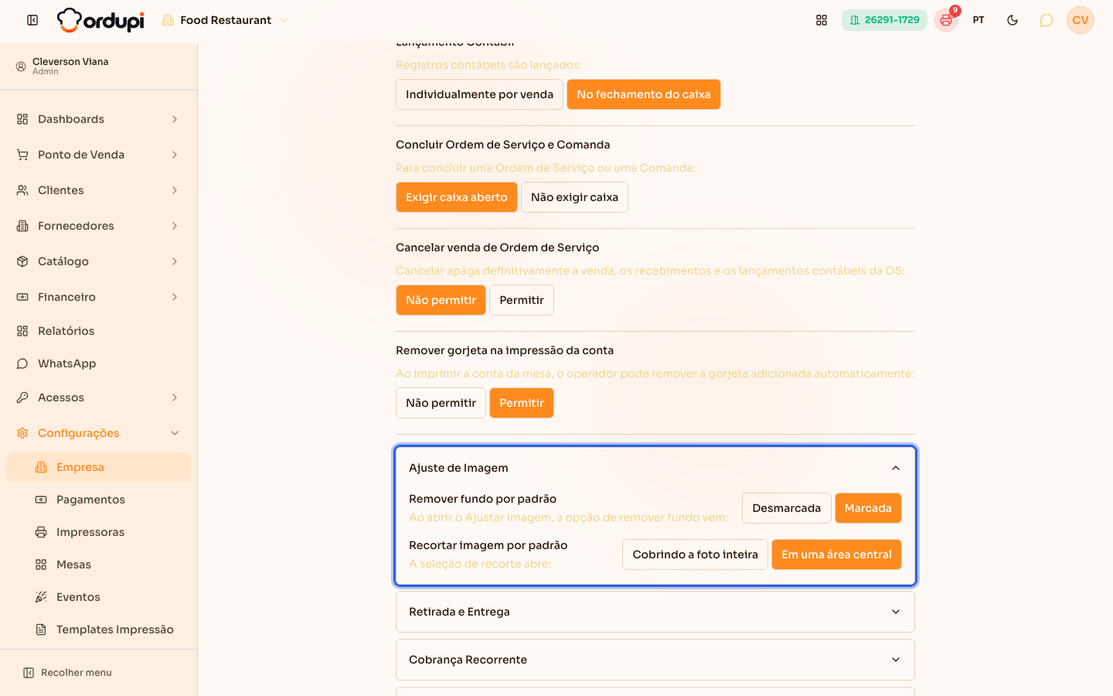Choose Não exigir caixa option
Viewport: 1113px width, 696px height.
pos(574,197)
